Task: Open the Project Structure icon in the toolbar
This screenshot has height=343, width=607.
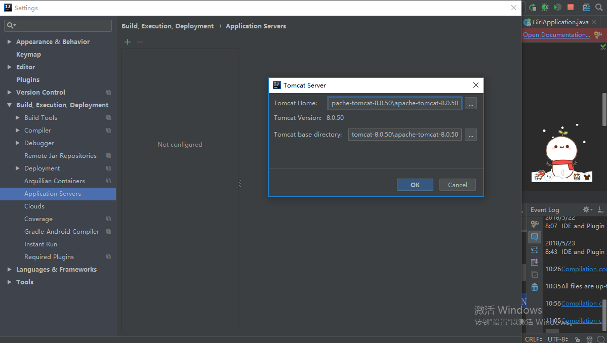Action: (586, 8)
